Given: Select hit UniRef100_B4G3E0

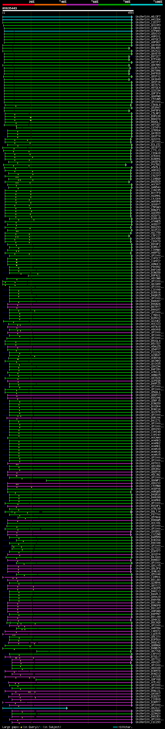Looking at the screenshot, I should [x=148, y=716].
